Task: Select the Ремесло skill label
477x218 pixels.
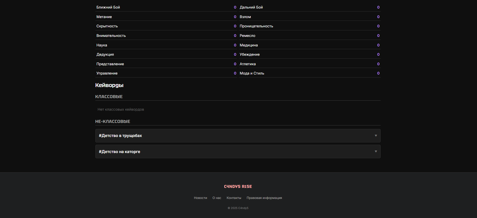Action: point(247,36)
